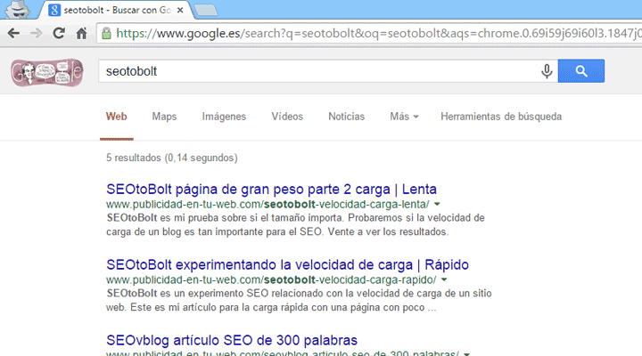
Task: Switch to the Maps results tab
Action: pos(164,117)
